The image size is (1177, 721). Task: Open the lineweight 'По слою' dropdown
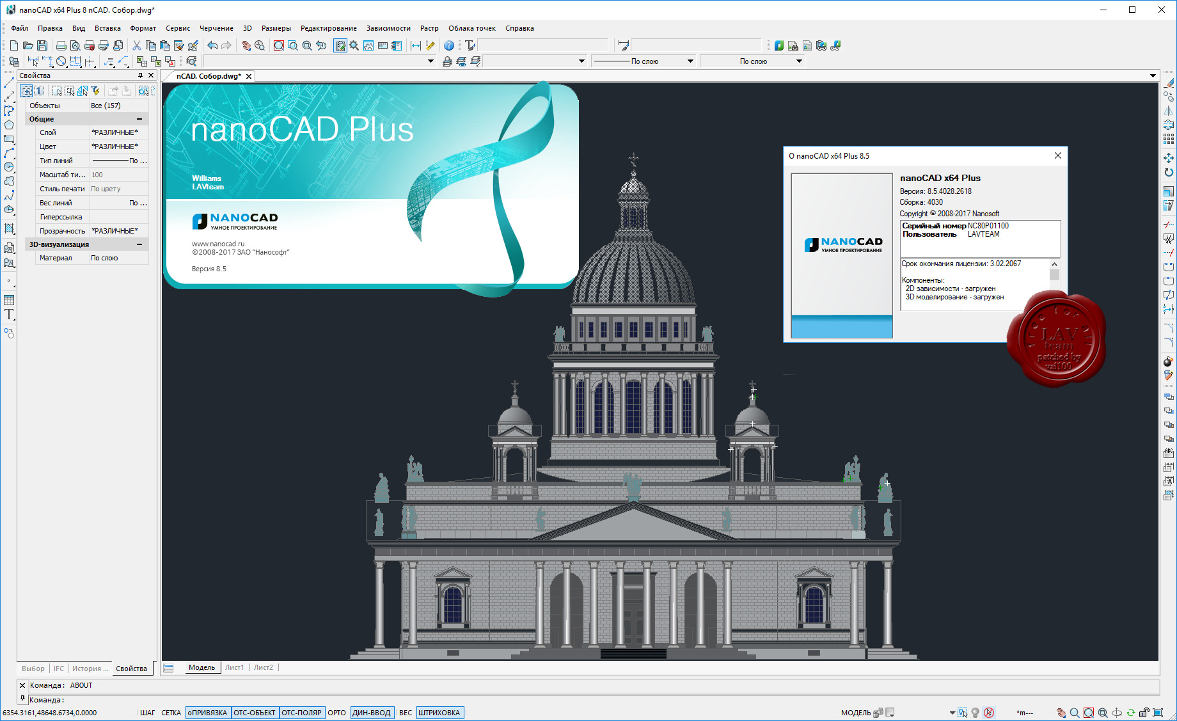click(x=752, y=61)
